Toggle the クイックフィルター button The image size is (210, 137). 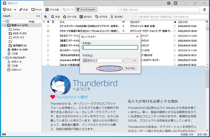(86, 10)
